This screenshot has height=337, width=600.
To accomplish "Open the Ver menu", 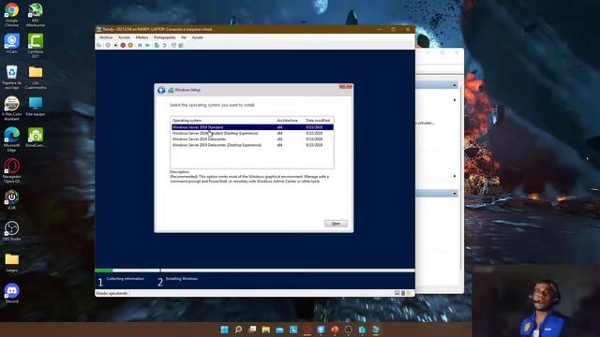I will point(184,37).
